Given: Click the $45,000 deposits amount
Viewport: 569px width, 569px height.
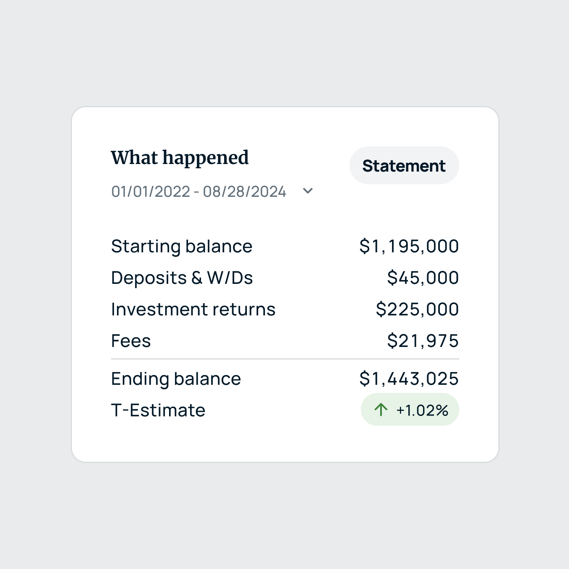Looking at the screenshot, I should pos(423,278).
